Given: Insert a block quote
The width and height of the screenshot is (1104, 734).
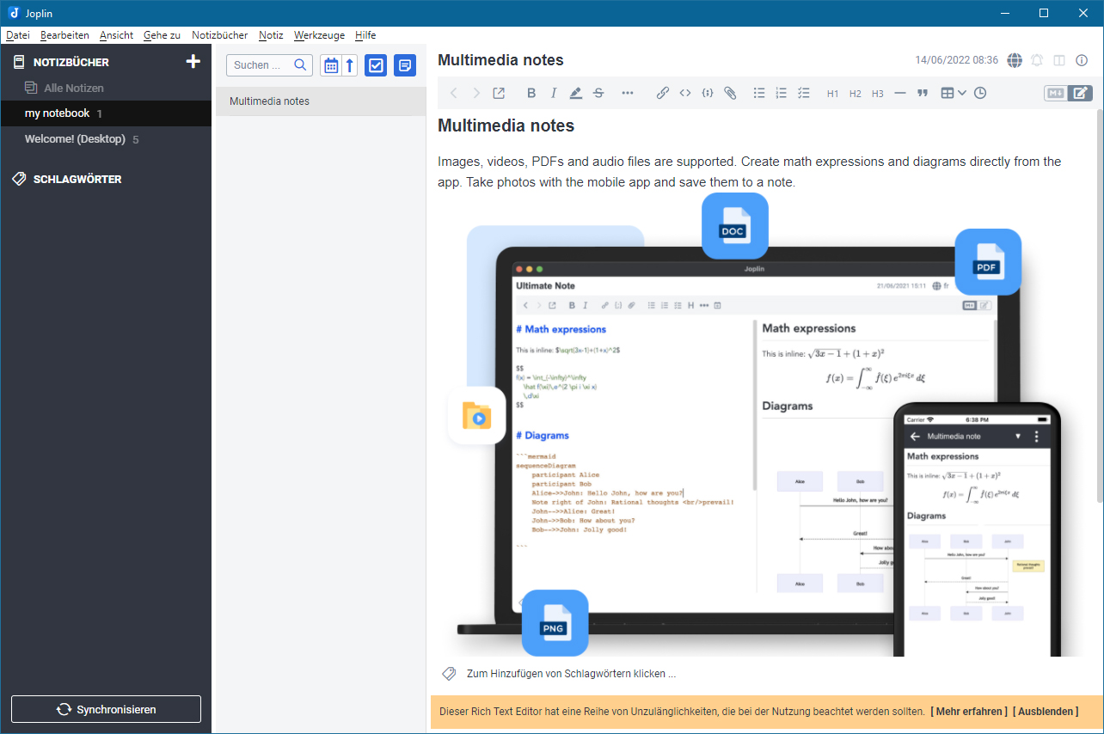Looking at the screenshot, I should click(x=923, y=93).
